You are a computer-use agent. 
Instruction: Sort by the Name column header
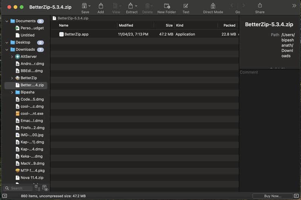(x=64, y=25)
